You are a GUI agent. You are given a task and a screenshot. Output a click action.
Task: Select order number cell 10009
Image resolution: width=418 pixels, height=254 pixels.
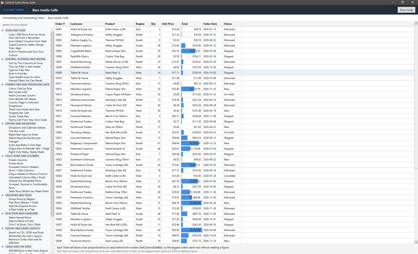click(62, 73)
